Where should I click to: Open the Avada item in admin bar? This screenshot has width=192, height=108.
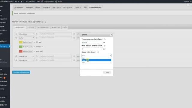pos(58,2)
